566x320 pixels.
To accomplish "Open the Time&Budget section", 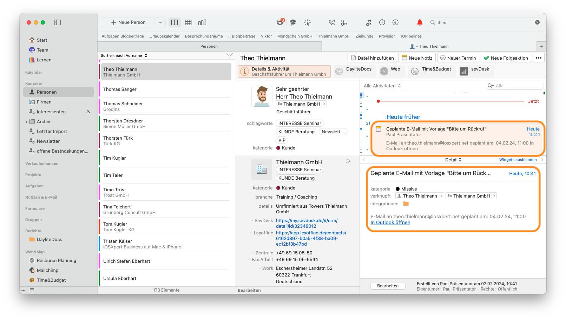I will pyautogui.click(x=432, y=71).
